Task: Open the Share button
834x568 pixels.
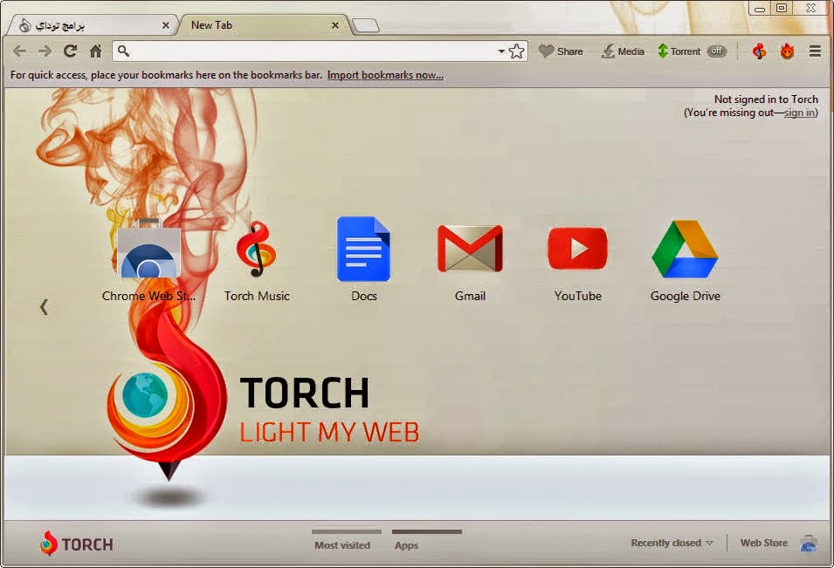Action: 561,51
